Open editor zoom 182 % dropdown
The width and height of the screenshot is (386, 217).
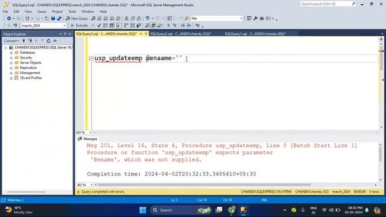click(90, 133)
